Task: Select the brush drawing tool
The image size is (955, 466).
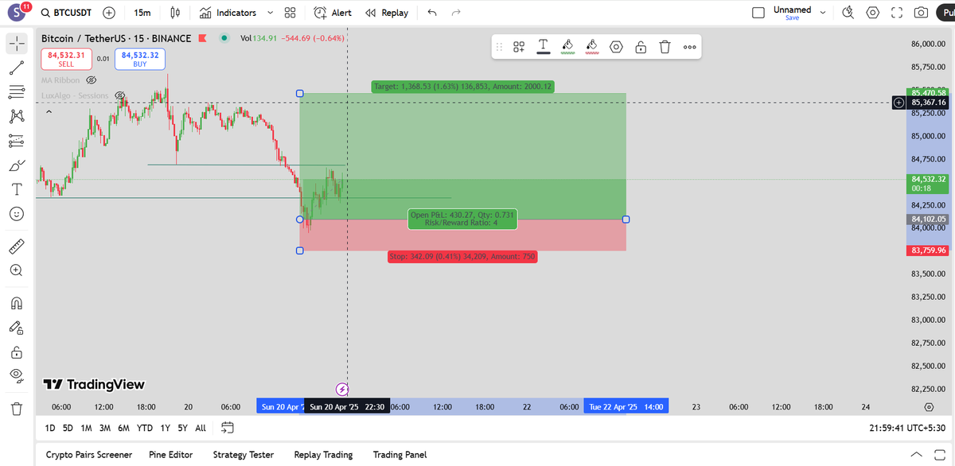Action: point(17,165)
